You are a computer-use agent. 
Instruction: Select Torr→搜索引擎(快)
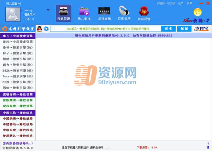coord(18,76)
